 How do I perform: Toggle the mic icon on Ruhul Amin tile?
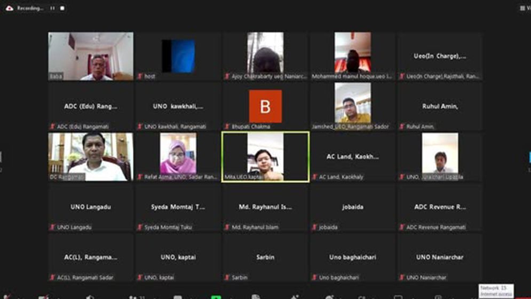click(402, 127)
